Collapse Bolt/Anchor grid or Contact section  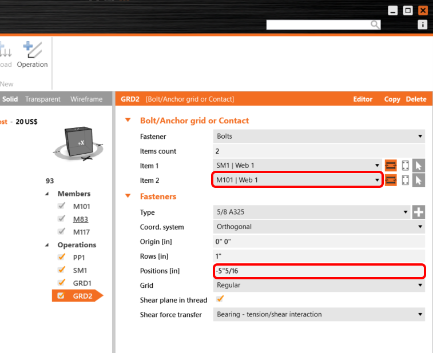tap(128, 120)
